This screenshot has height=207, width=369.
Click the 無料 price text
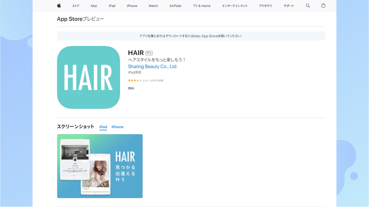131,89
